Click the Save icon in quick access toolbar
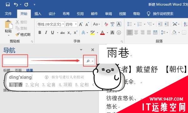 click(8, 5)
